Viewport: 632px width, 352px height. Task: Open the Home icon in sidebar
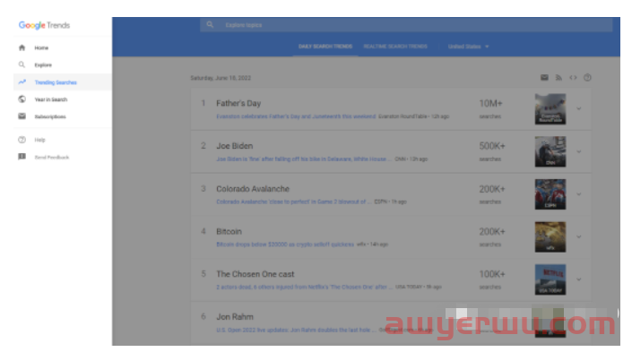pyautogui.click(x=22, y=47)
